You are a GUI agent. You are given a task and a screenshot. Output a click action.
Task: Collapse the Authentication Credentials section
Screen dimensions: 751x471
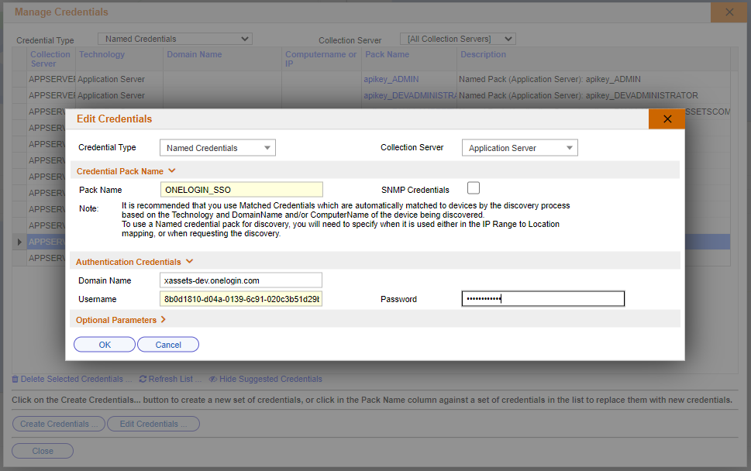point(188,261)
